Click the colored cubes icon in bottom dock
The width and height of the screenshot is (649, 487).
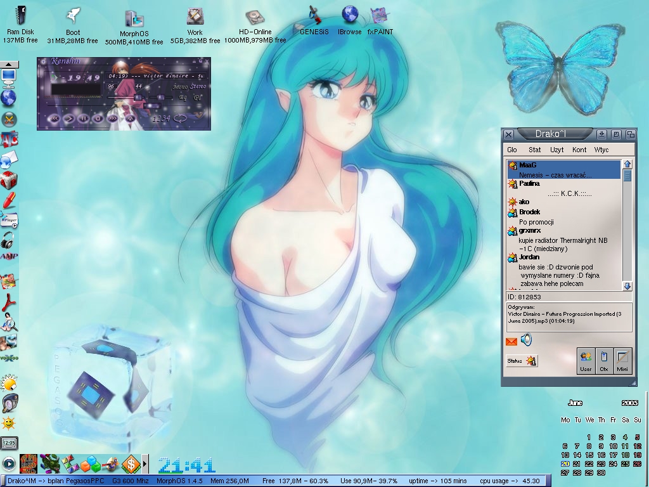pos(90,464)
